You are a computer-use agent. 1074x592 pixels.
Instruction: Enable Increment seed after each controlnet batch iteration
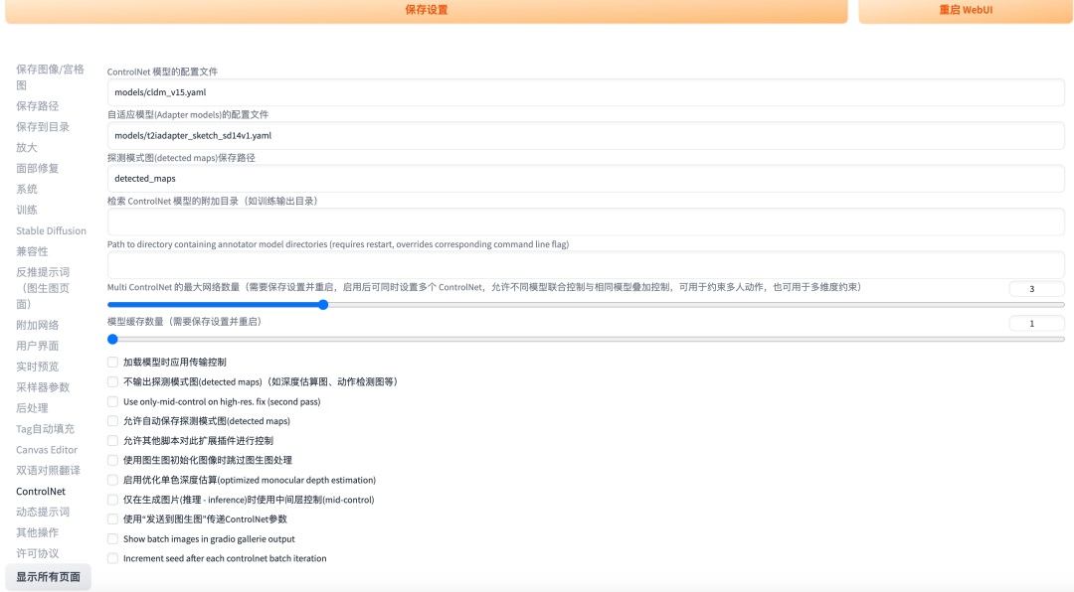(113, 558)
